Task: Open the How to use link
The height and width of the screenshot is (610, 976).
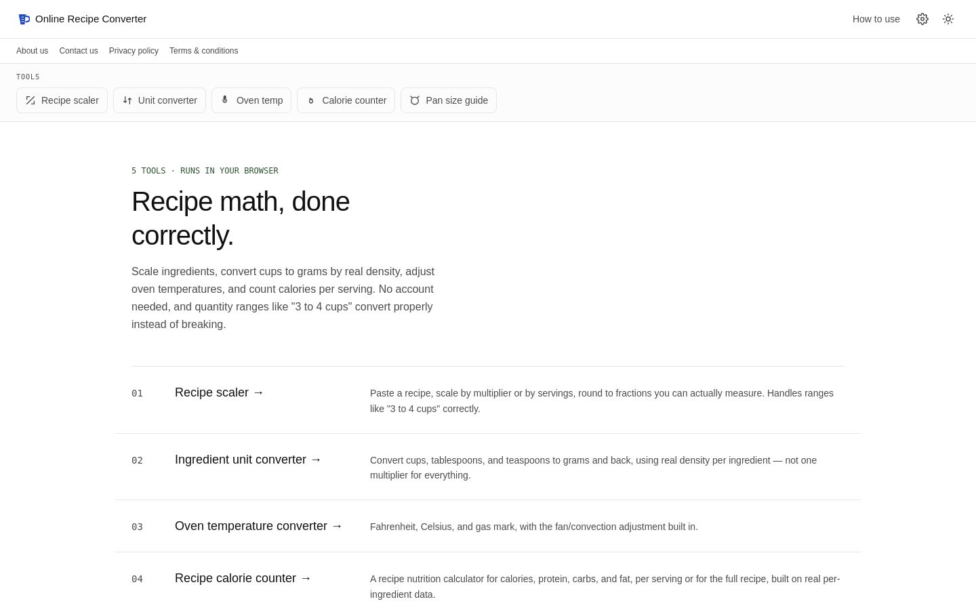Action: [x=876, y=19]
